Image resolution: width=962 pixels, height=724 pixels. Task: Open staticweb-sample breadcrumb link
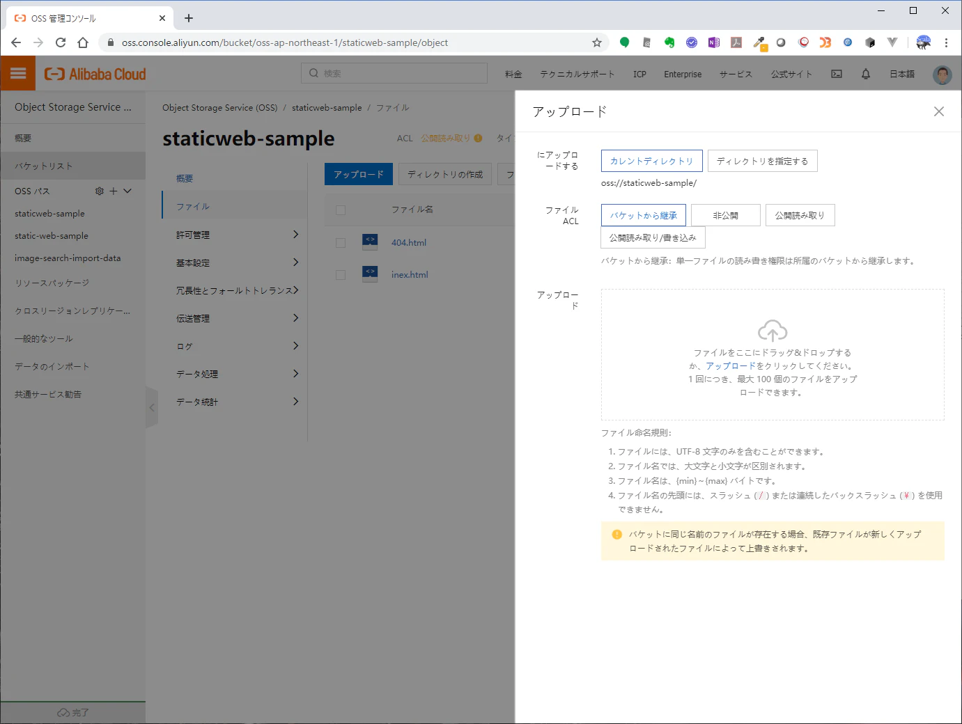327,108
